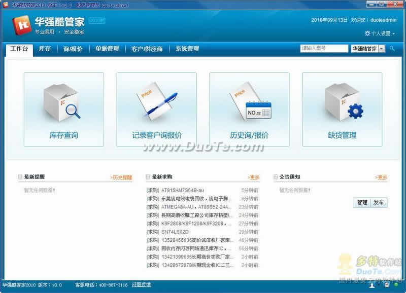Viewport: 406px width, 293px height.
Task: Focus the 请输入型号 search input field
Action: pyautogui.click(x=324, y=48)
